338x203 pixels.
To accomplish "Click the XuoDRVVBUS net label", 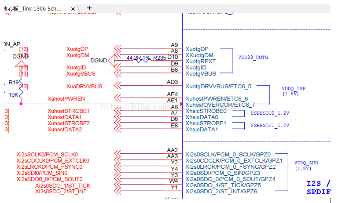I will tap(84, 86).
